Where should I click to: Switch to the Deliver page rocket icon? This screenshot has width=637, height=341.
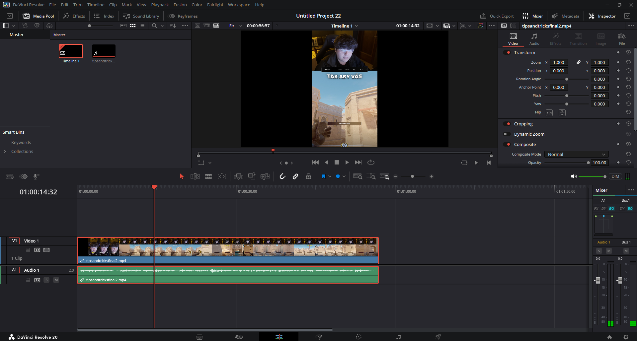point(438,337)
